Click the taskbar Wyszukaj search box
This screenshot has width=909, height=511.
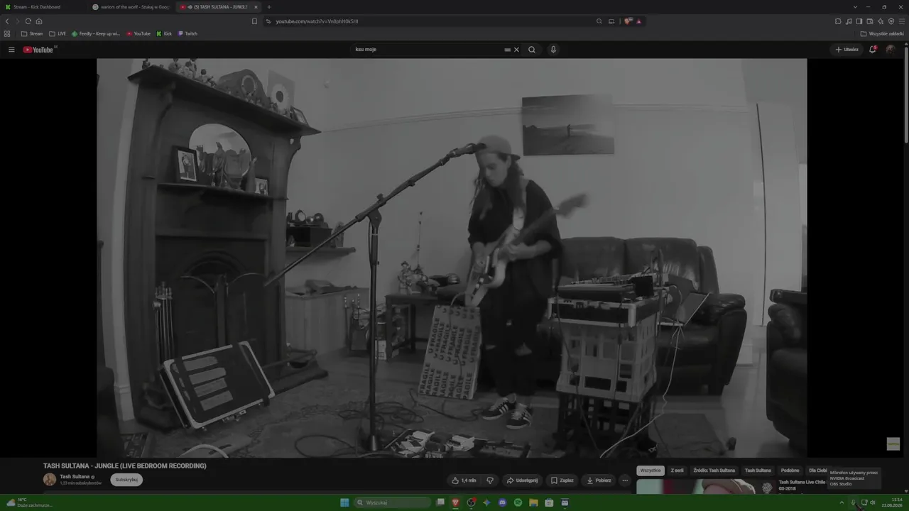[393, 502]
